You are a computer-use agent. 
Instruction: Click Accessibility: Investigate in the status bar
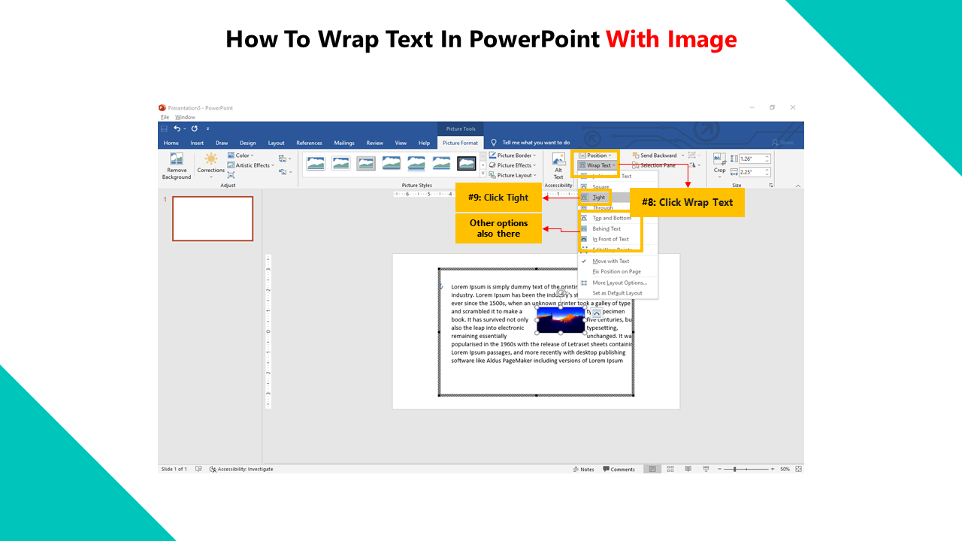[x=241, y=469]
